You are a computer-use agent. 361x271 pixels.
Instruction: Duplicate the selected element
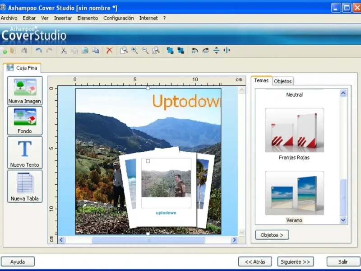(96, 51)
